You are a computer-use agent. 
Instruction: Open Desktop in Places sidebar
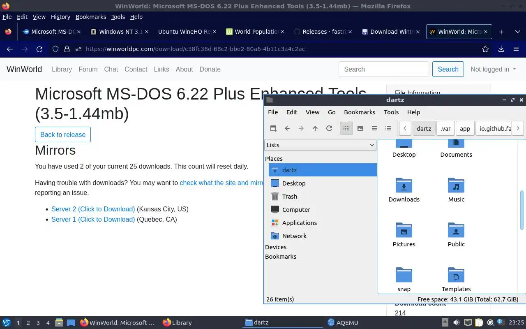323,183
